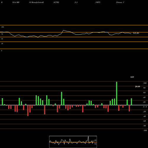Click the RSI axis label 70
148x148 pixels.
pos(2,34)
